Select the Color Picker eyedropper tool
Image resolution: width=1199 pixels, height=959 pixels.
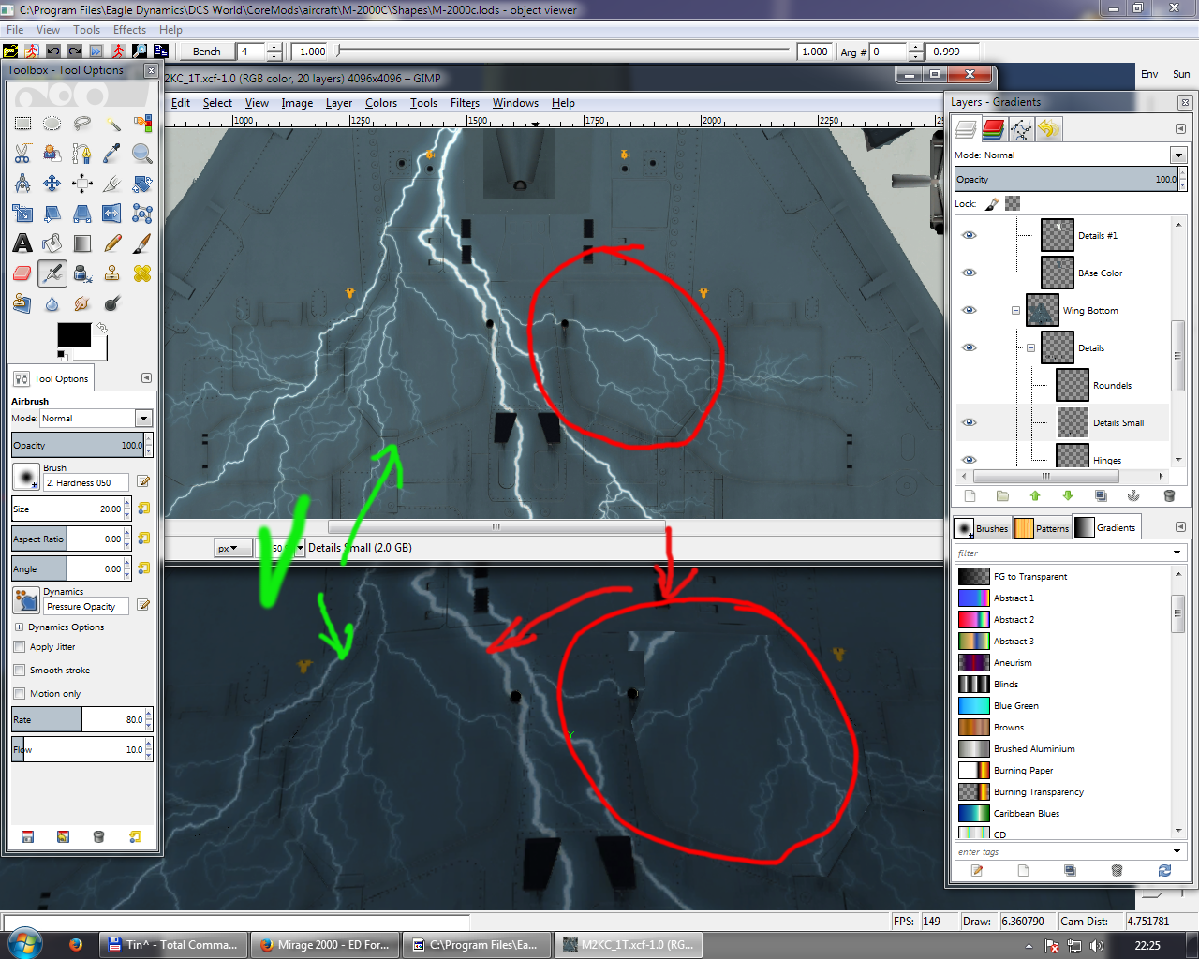[x=112, y=154]
